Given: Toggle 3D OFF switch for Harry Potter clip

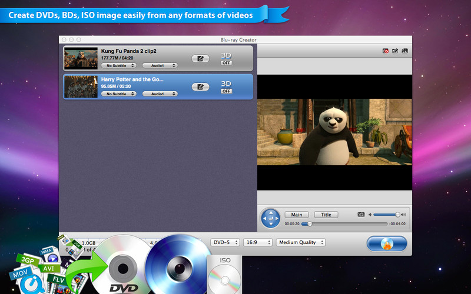Looking at the screenshot, I should pos(226,91).
